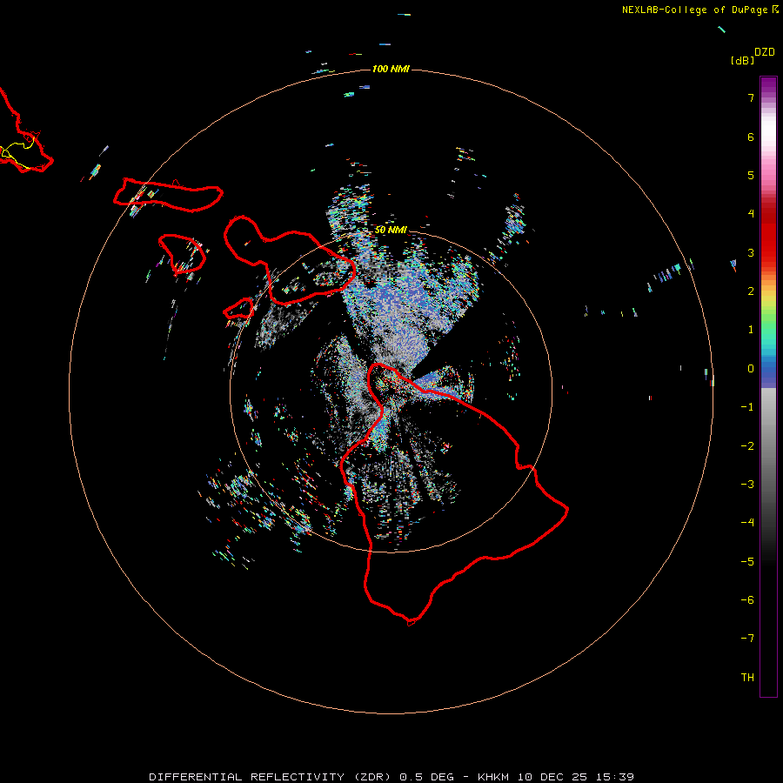Click the 5 value on color scale

pyautogui.click(x=751, y=175)
